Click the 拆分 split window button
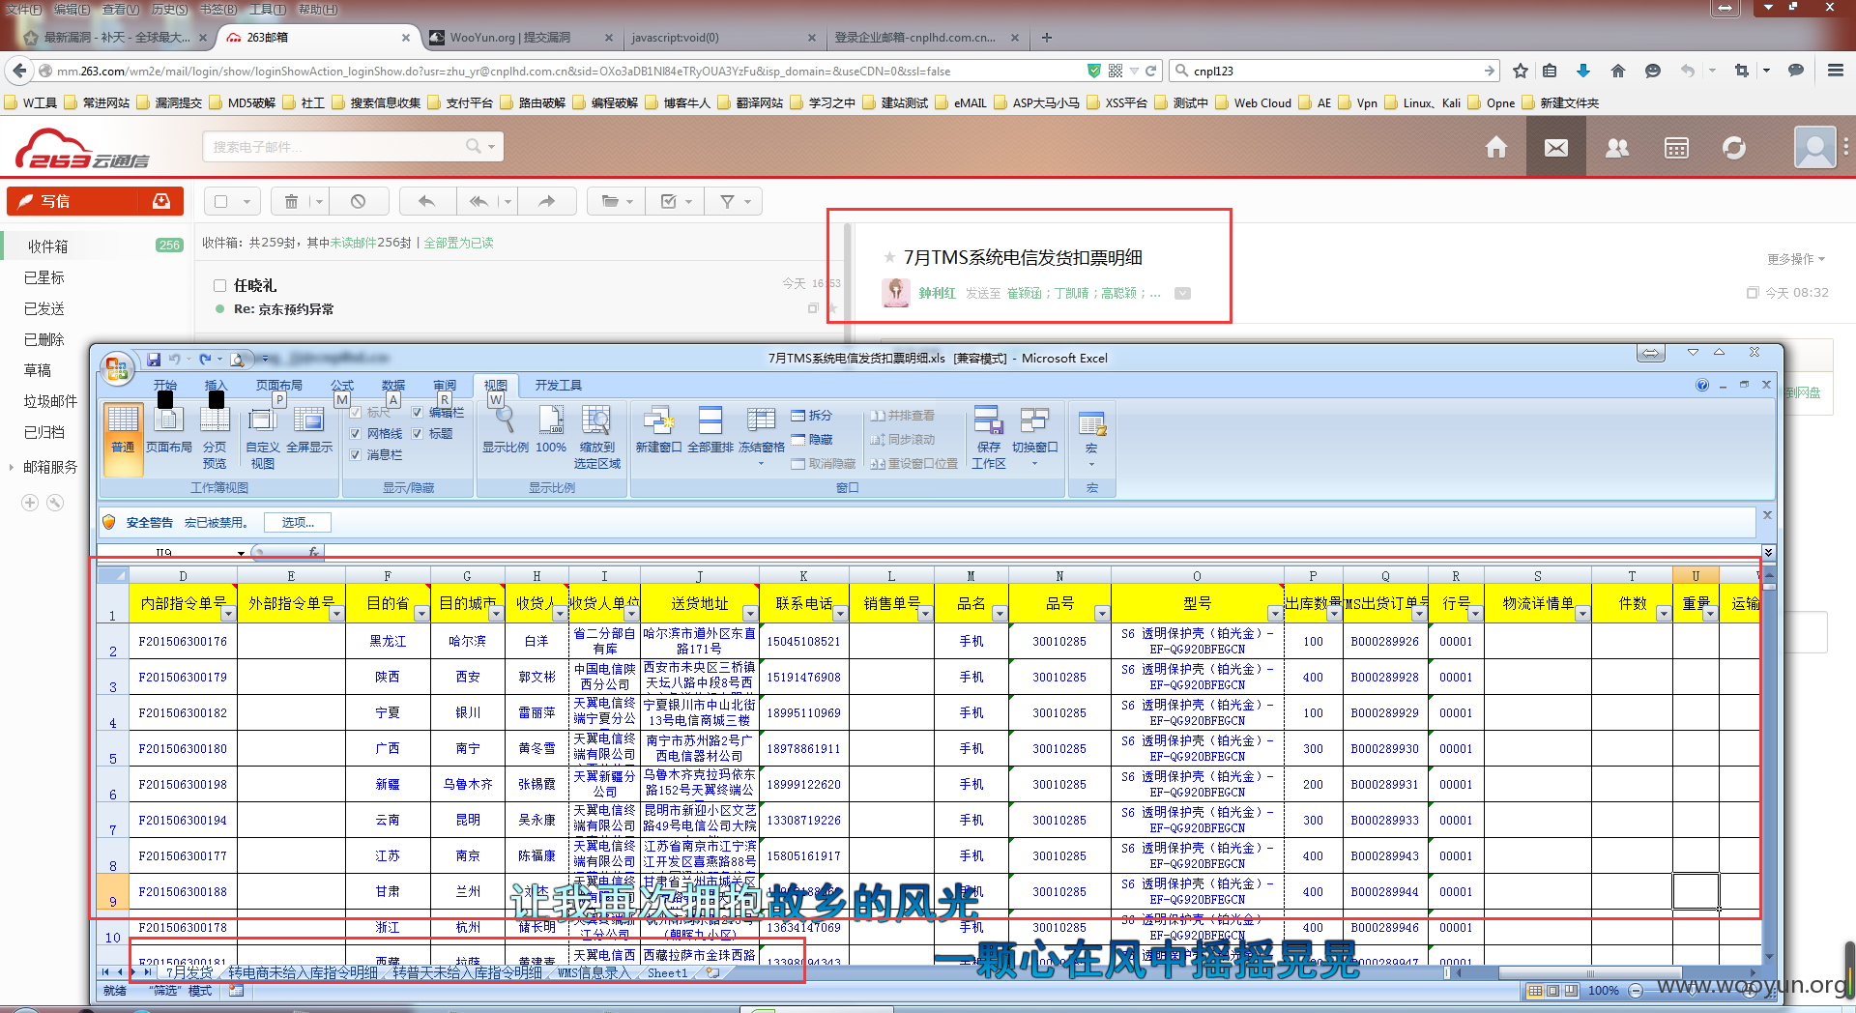 (x=811, y=416)
